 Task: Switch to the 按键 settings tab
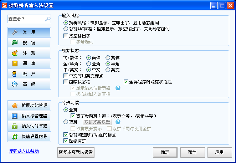[x=29, y=43]
